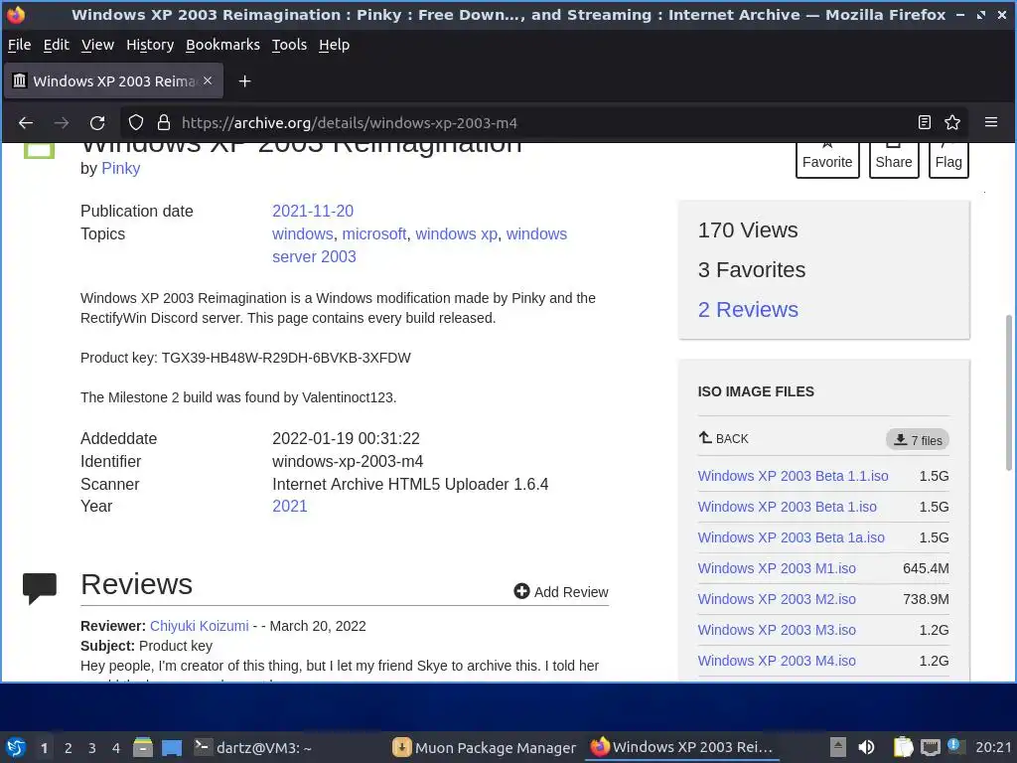This screenshot has height=763, width=1017.
Task: Open the Tools menu
Action: point(289,45)
